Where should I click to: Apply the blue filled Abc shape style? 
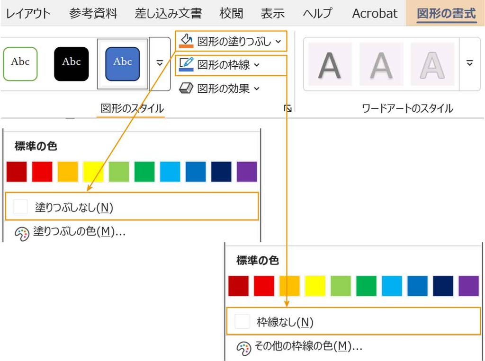click(x=123, y=64)
